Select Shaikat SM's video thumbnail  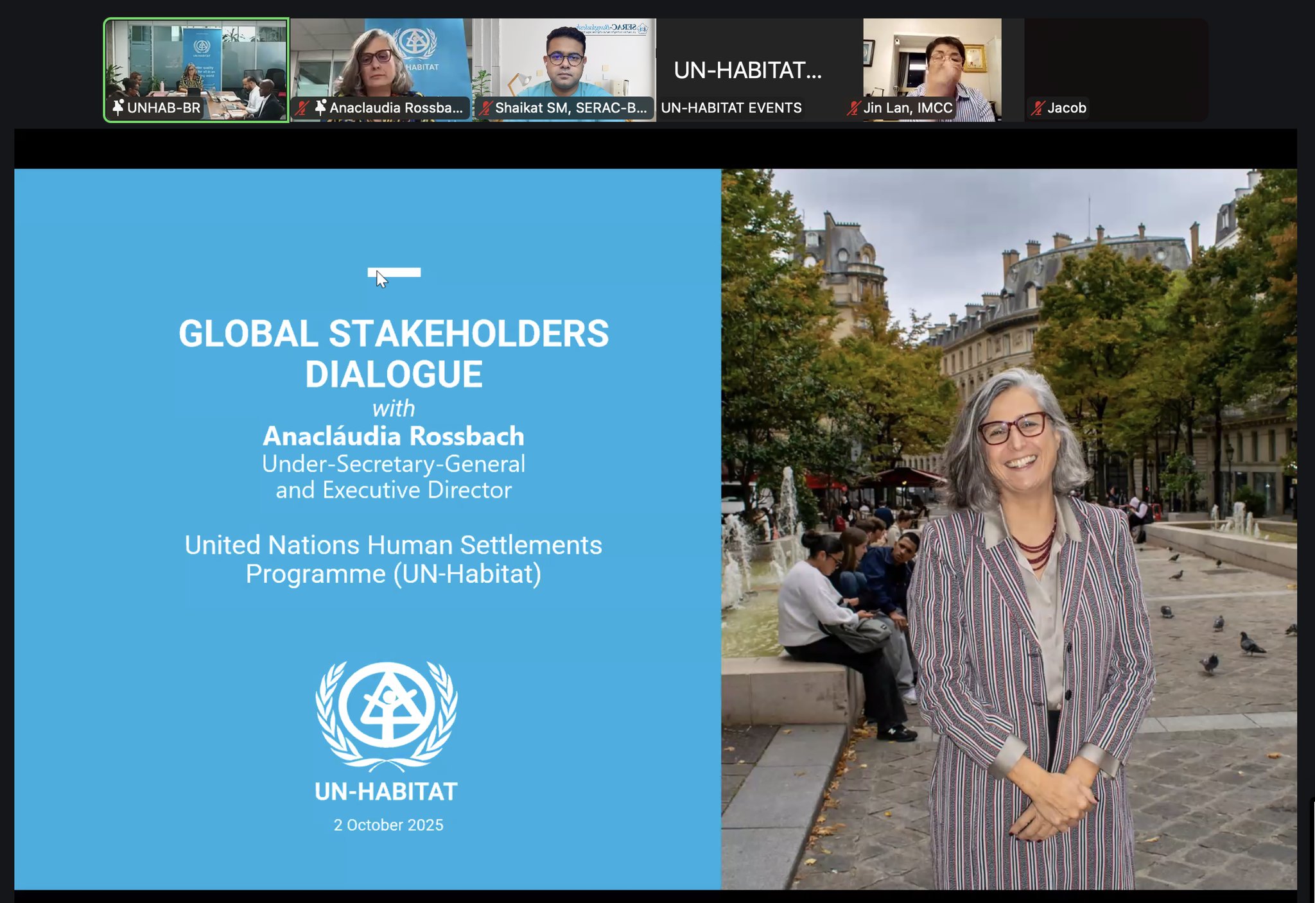(565, 58)
